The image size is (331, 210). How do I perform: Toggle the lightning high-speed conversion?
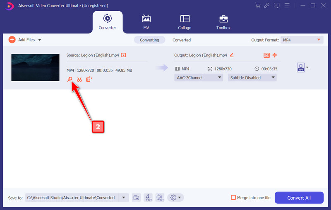click(x=148, y=198)
